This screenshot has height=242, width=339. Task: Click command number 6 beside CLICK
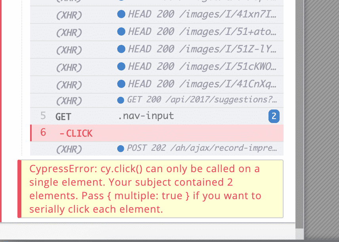pos(43,133)
